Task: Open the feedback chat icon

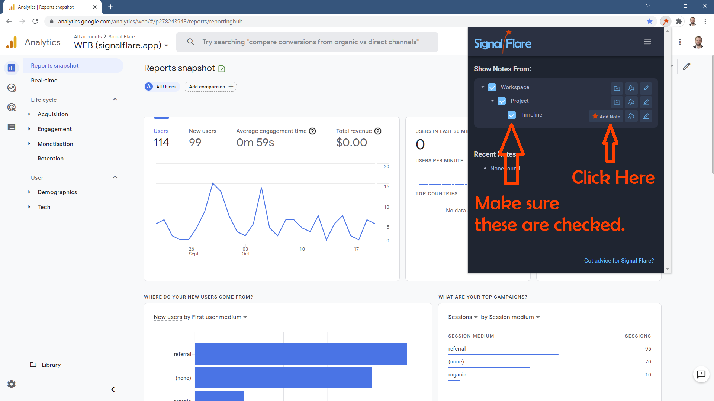Action: [701, 374]
